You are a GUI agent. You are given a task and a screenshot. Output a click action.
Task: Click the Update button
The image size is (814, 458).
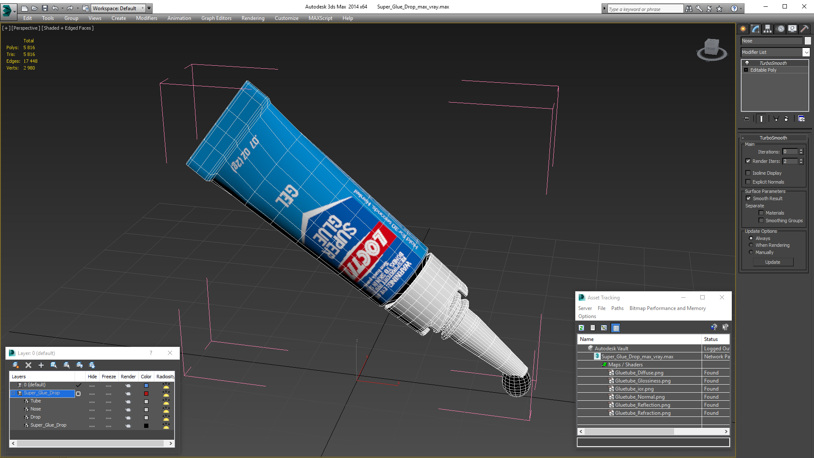773,262
